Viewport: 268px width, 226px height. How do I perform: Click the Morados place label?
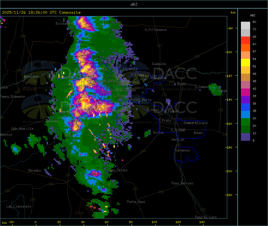(35, 170)
